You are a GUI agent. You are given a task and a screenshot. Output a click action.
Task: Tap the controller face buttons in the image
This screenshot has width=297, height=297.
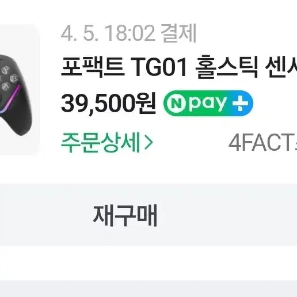(x=9, y=78)
